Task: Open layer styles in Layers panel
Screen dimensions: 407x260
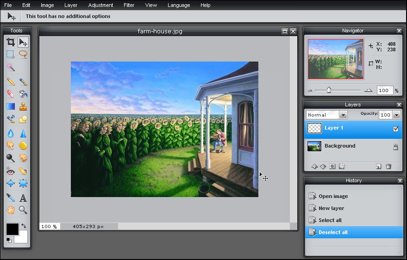Action: (x=342, y=167)
